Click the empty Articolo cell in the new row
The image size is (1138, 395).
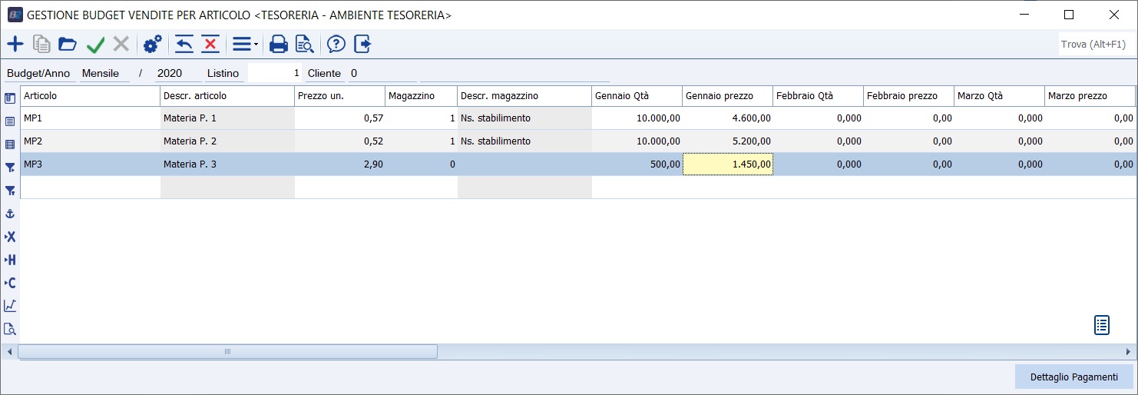pos(90,188)
